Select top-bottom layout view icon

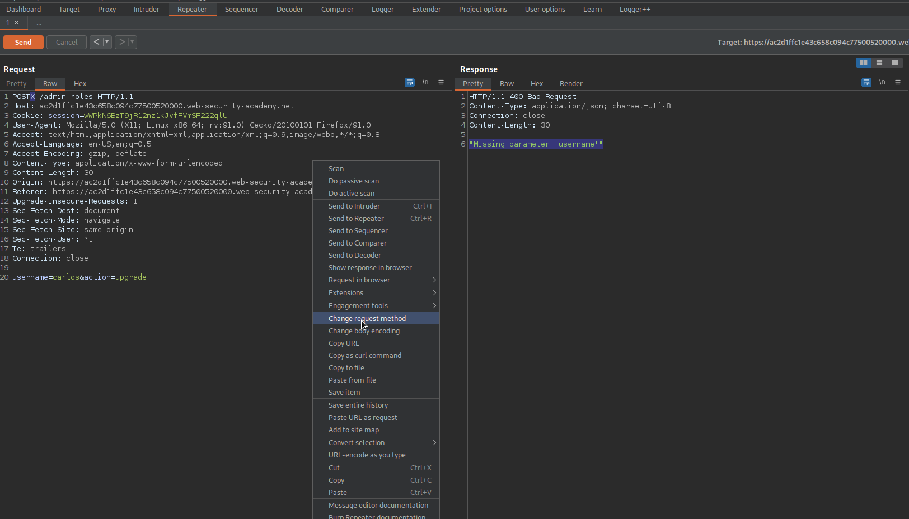[879, 63]
